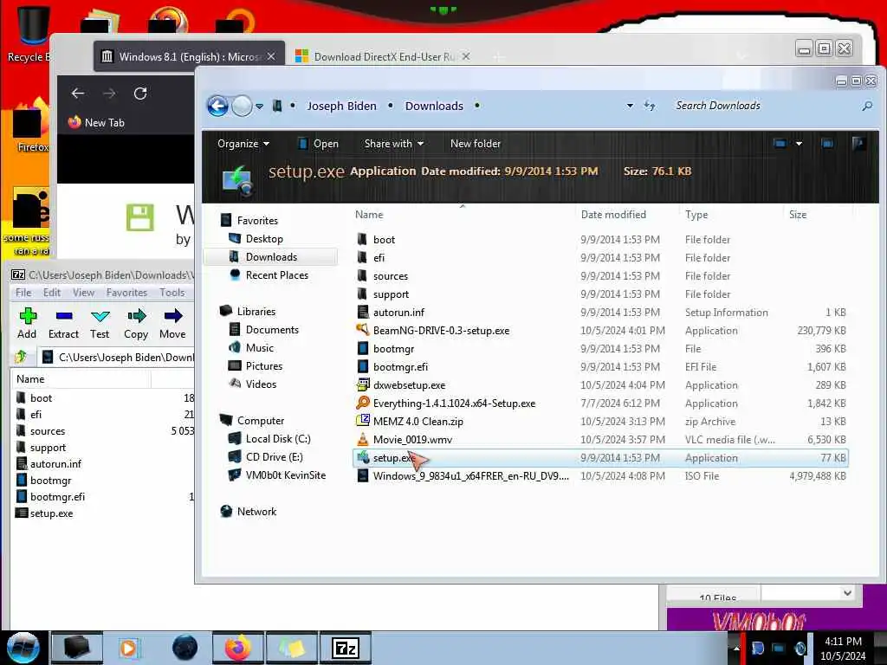Viewport: 887px width, 665px height.
Task: Click the Search Downloads field
Action: point(765,106)
